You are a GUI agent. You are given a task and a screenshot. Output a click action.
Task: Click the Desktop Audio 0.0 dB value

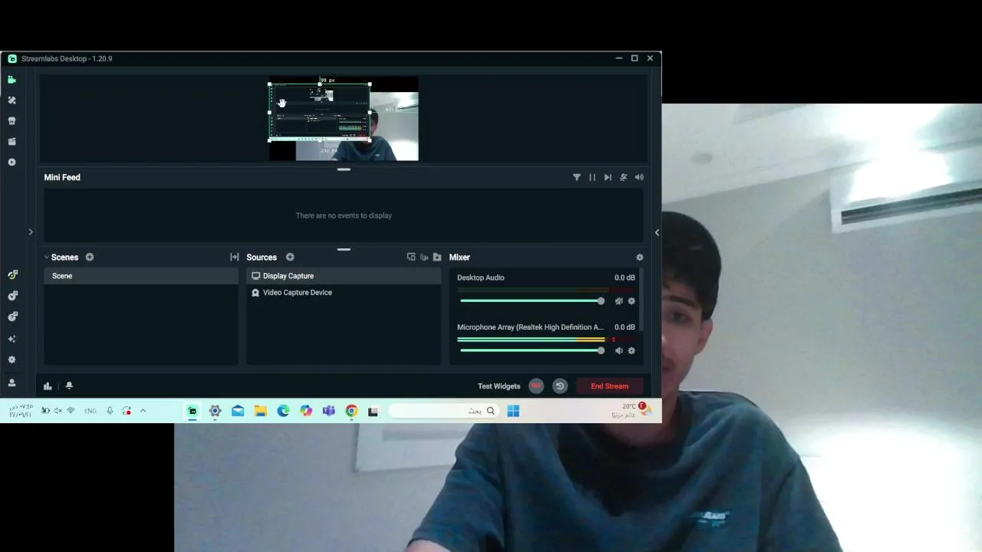click(x=624, y=278)
